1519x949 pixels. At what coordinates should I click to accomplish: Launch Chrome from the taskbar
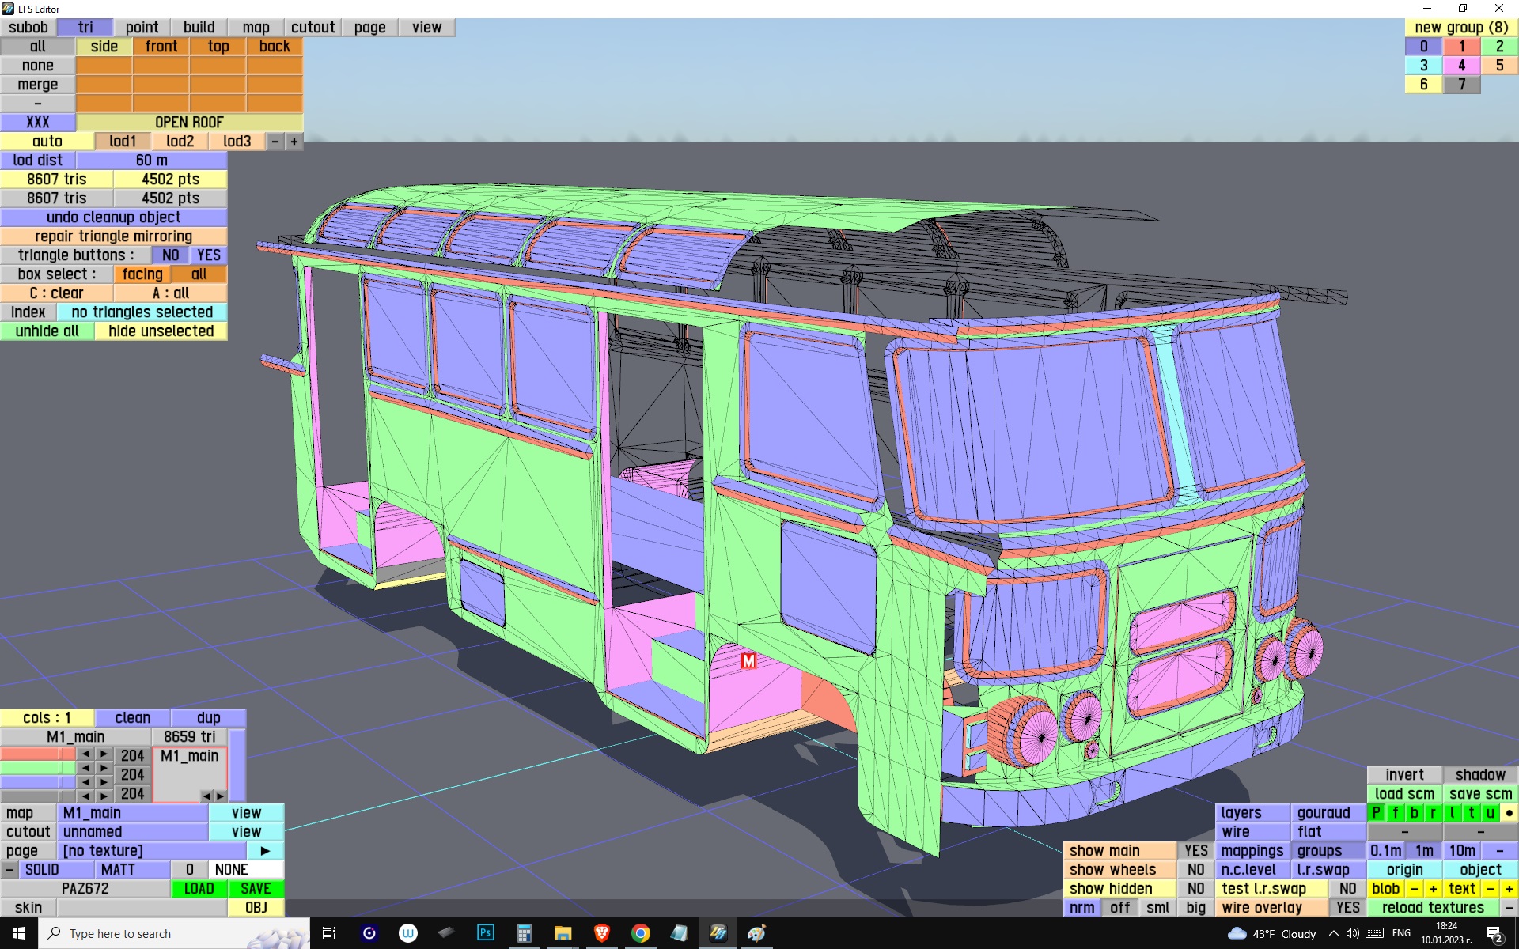640,933
